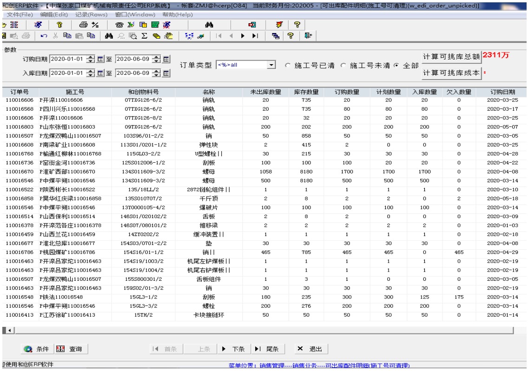Image resolution: width=528 pixels, height=371 pixels.
Task: Open calendar for 入库日期 start date
Action: 100,73
